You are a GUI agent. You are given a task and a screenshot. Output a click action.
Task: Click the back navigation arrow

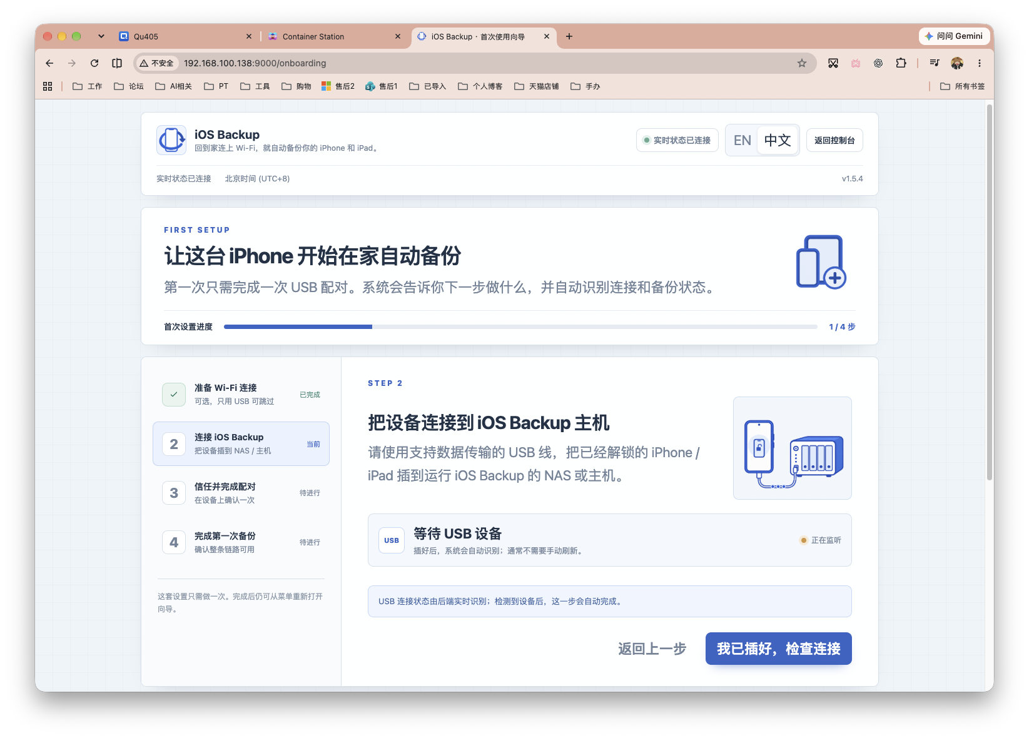[x=49, y=63]
